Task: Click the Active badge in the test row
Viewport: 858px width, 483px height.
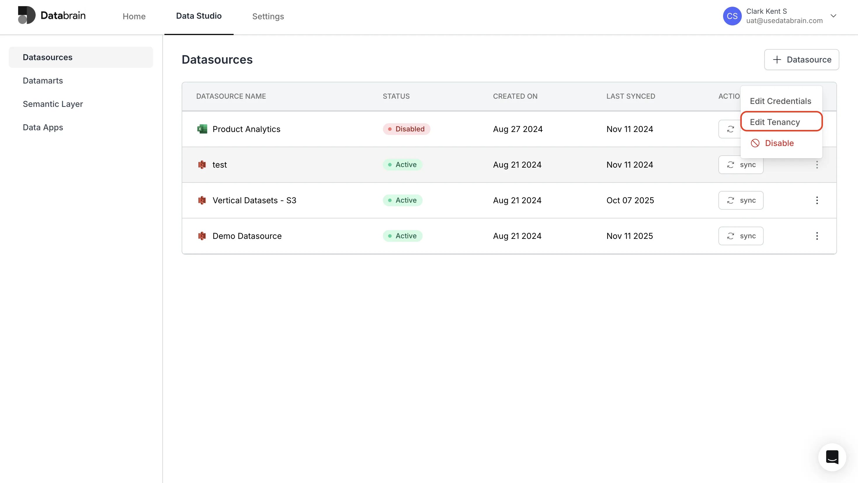Action: pyautogui.click(x=402, y=165)
